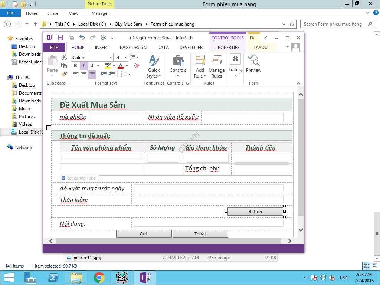Click the Thoát button on the form

(x=200, y=234)
